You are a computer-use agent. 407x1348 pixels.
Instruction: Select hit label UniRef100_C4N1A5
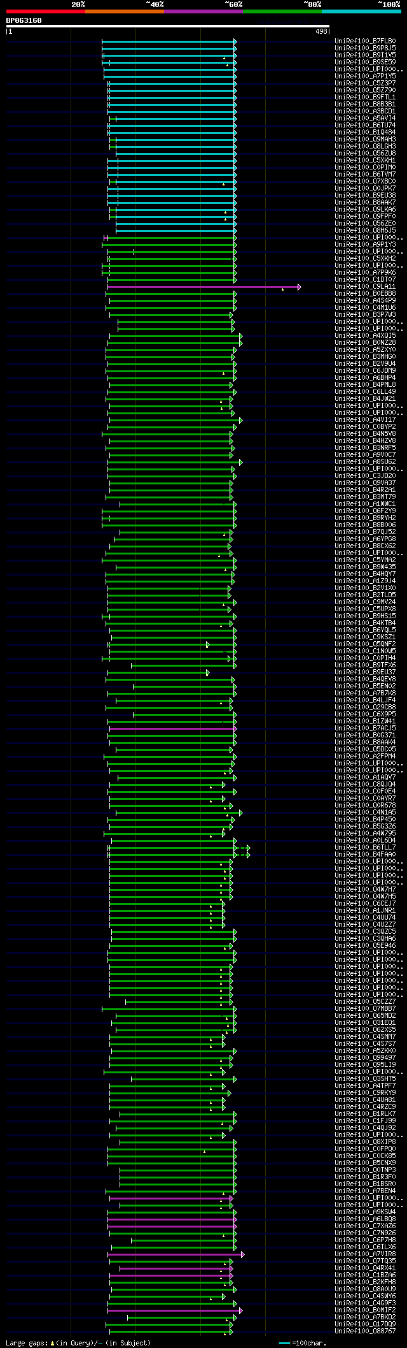pos(365,813)
